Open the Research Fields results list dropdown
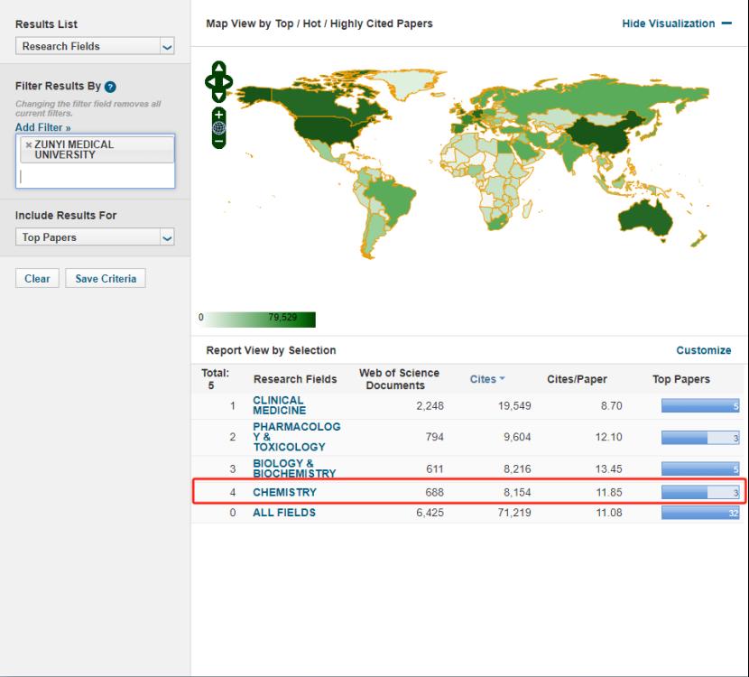 tap(95, 46)
